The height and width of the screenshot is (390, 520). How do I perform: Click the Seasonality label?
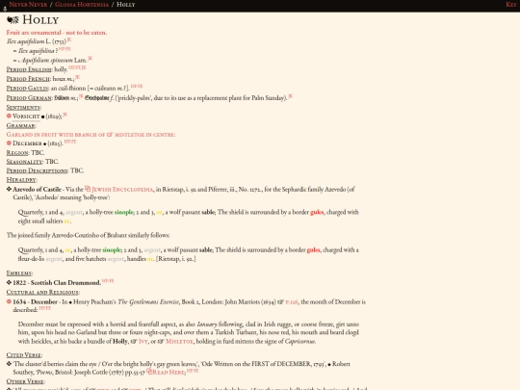[x=24, y=162]
